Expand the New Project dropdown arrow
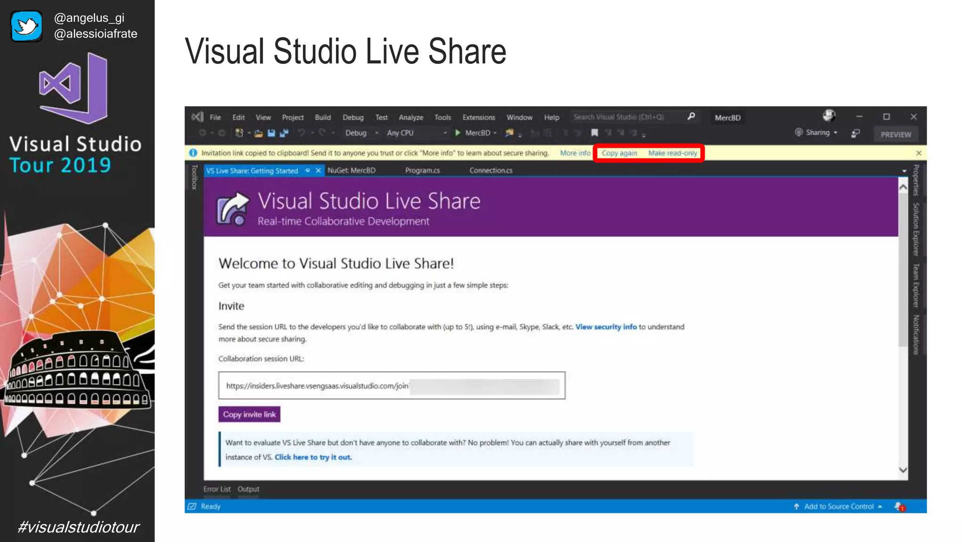Viewport: 964px width, 542px height. point(249,133)
